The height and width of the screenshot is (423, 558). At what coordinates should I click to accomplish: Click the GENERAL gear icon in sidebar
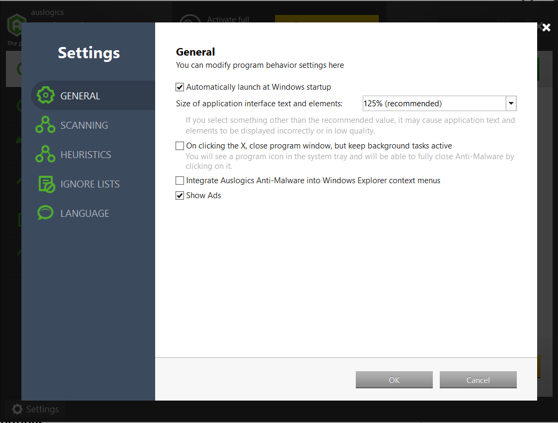tap(45, 95)
